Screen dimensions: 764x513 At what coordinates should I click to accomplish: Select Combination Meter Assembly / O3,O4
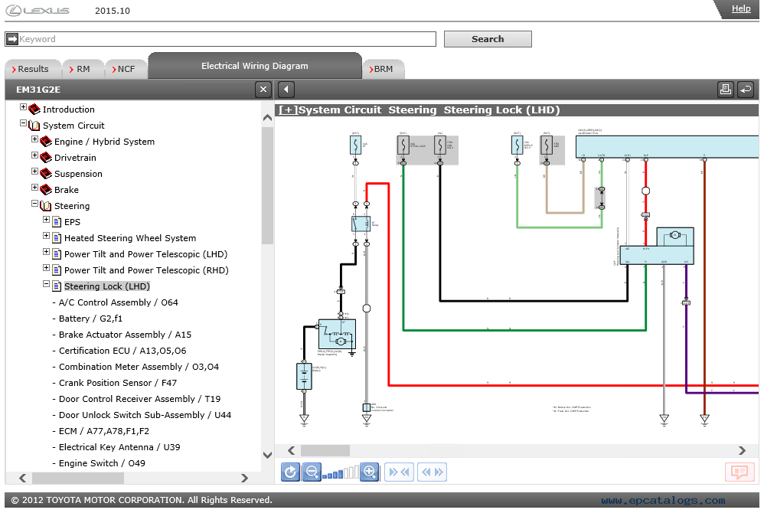(x=139, y=366)
